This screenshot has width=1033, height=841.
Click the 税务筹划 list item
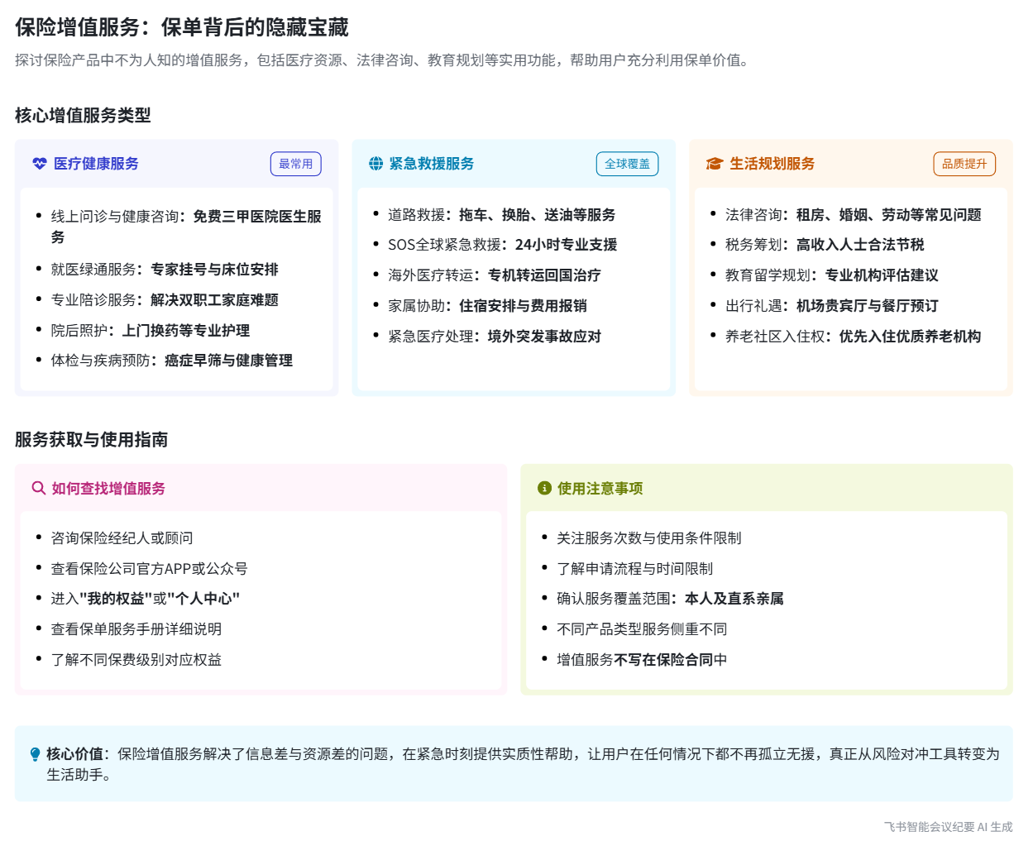pos(824,245)
